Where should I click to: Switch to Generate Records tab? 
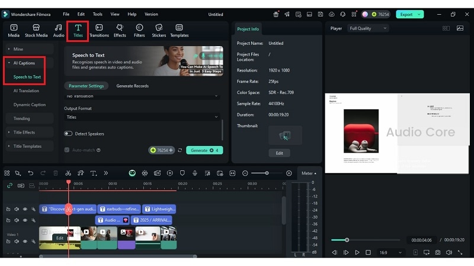132,86
